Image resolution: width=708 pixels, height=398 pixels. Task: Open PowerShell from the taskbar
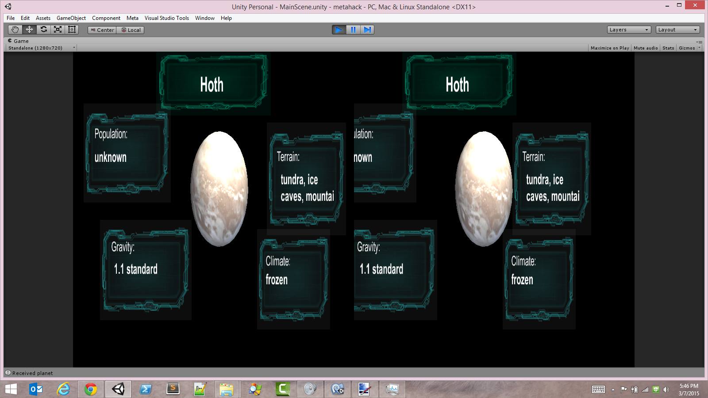click(146, 389)
